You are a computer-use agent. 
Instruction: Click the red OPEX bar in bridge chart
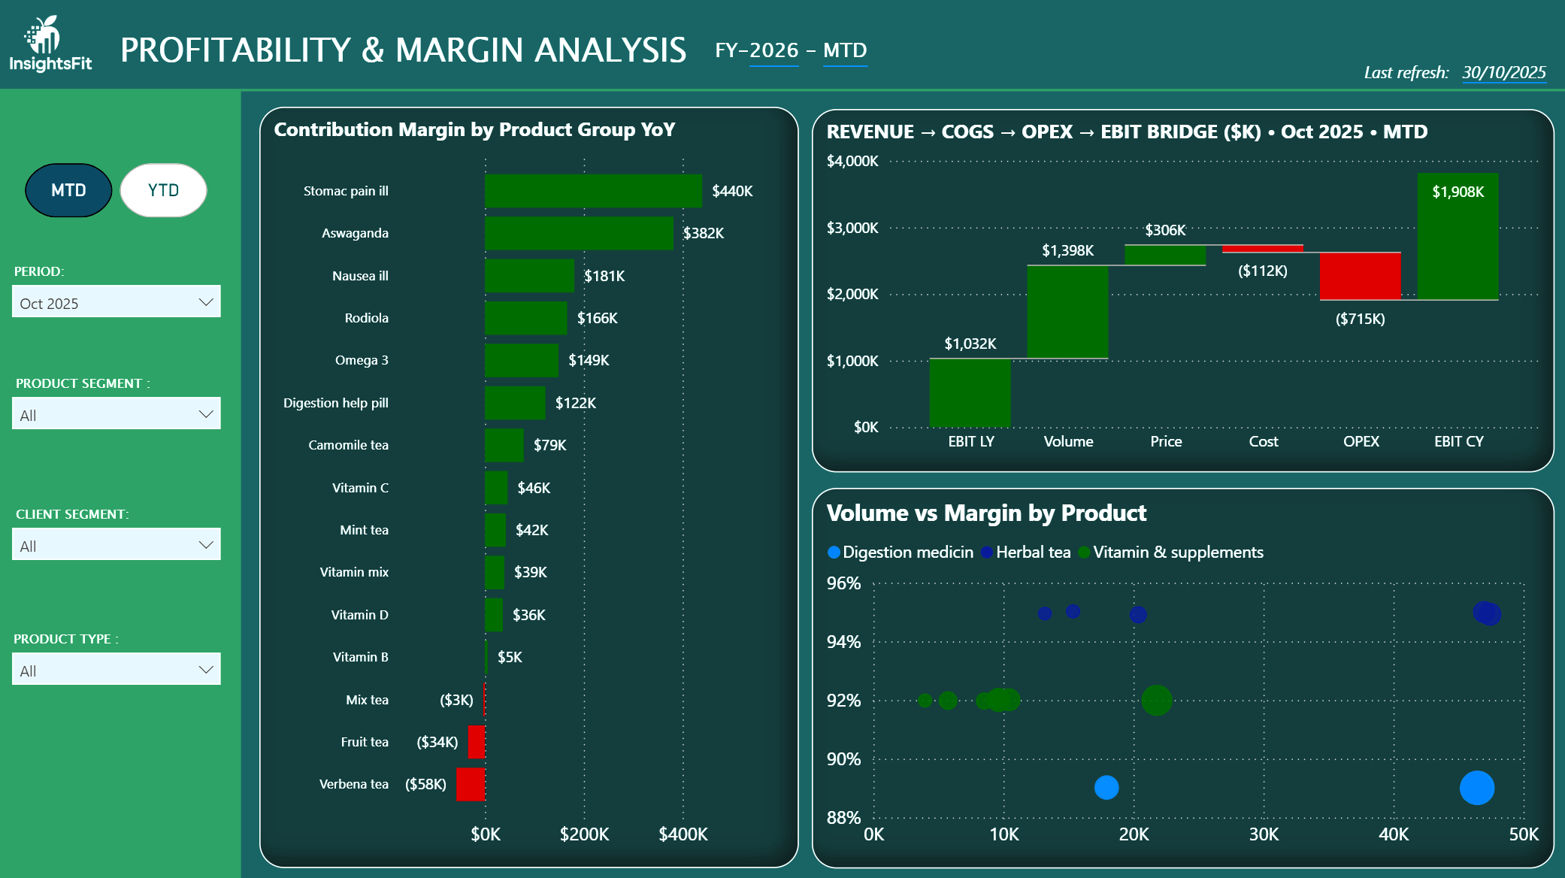[1360, 276]
